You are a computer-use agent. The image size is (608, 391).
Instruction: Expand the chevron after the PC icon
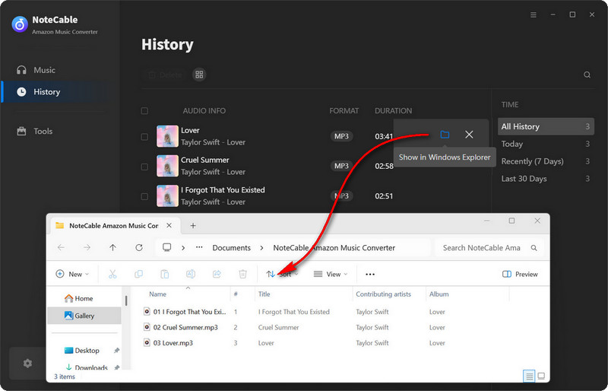(x=183, y=248)
